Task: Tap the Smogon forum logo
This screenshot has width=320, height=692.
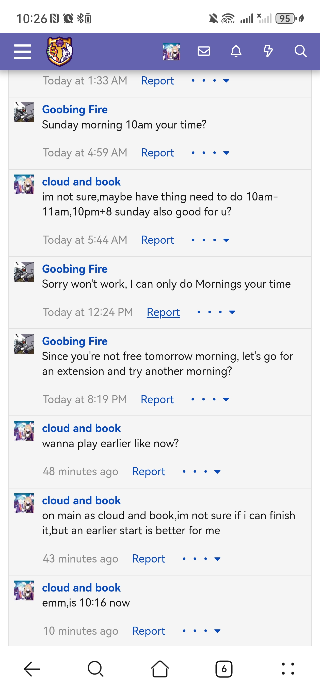Action: pyautogui.click(x=59, y=51)
